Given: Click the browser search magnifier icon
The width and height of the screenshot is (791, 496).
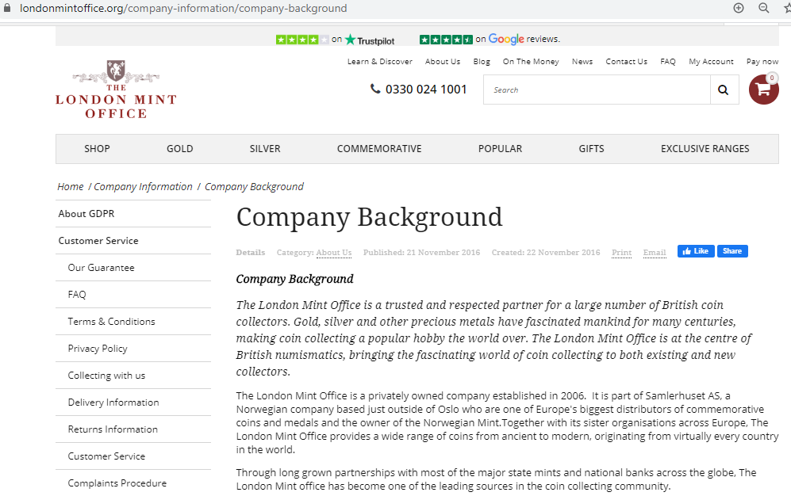Looking at the screenshot, I should pyautogui.click(x=764, y=8).
